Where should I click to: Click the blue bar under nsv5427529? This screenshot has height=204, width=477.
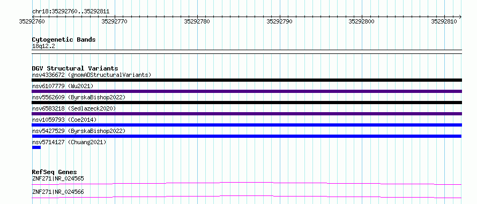(x=247, y=136)
